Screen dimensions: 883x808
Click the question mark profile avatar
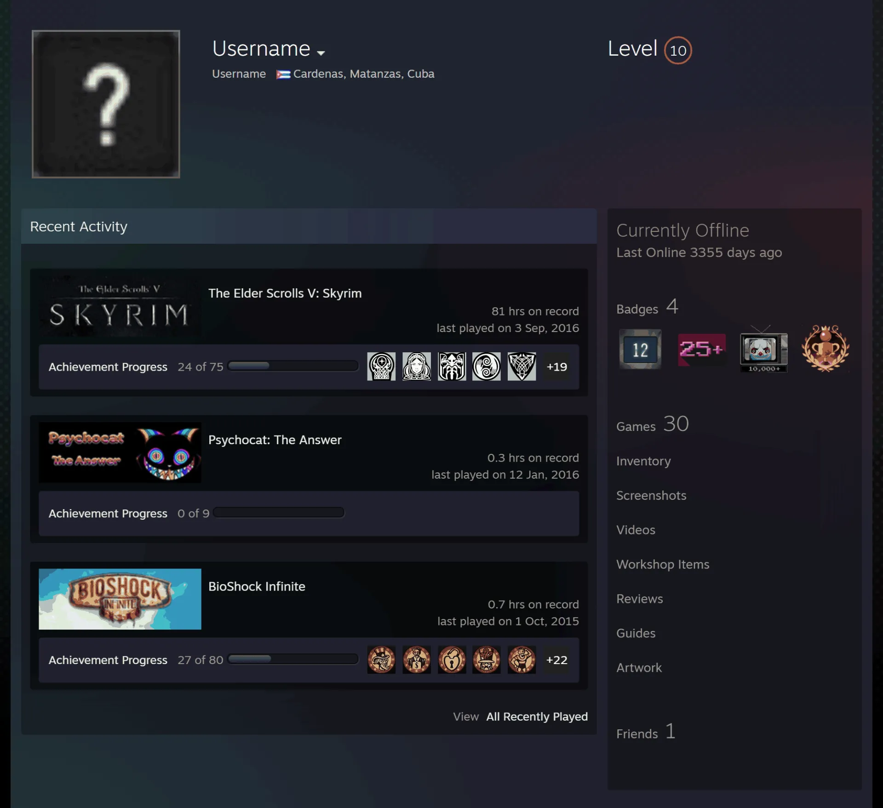click(106, 104)
